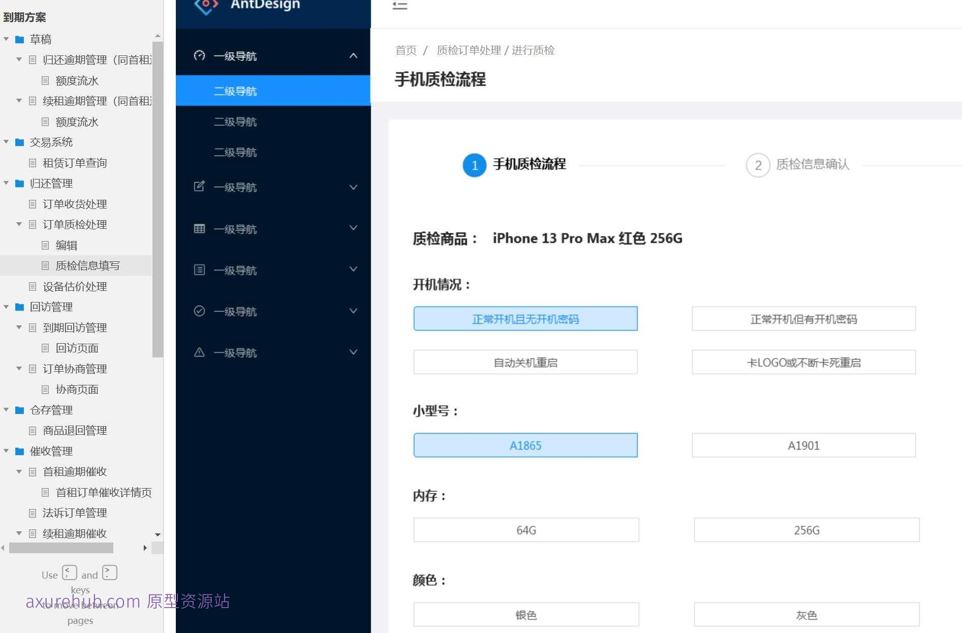The width and height of the screenshot is (962, 633).
Task: Expand the 归还管理 folder in the tree
Action: [x=6, y=183]
